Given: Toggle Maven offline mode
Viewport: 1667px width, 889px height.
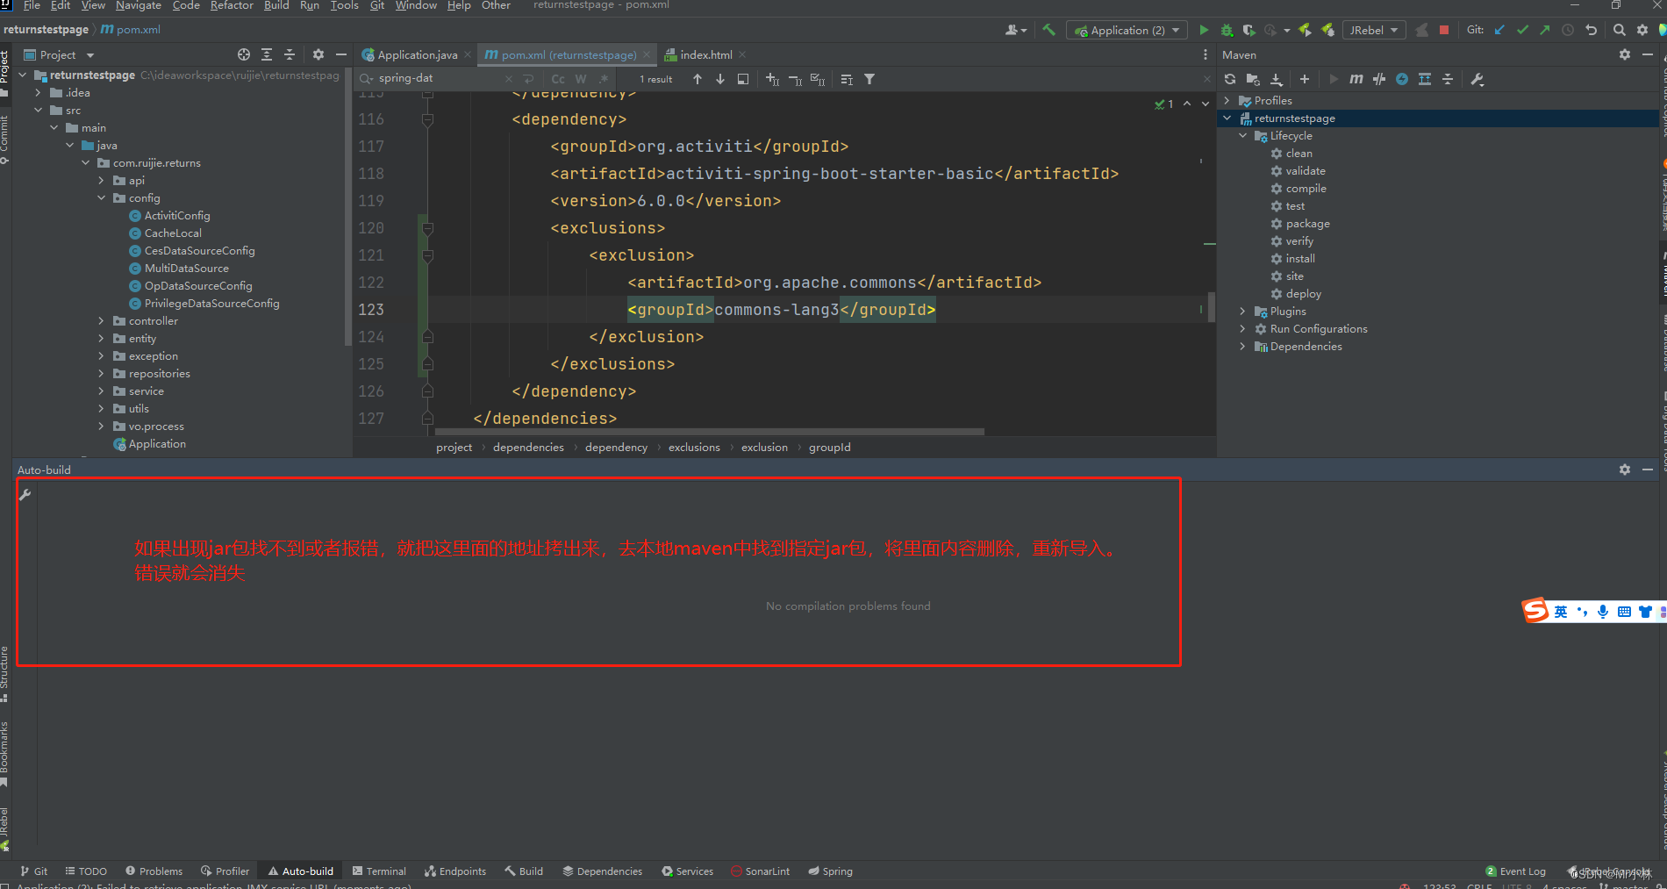Looking at the screenshot, I should click(1401, 79).
